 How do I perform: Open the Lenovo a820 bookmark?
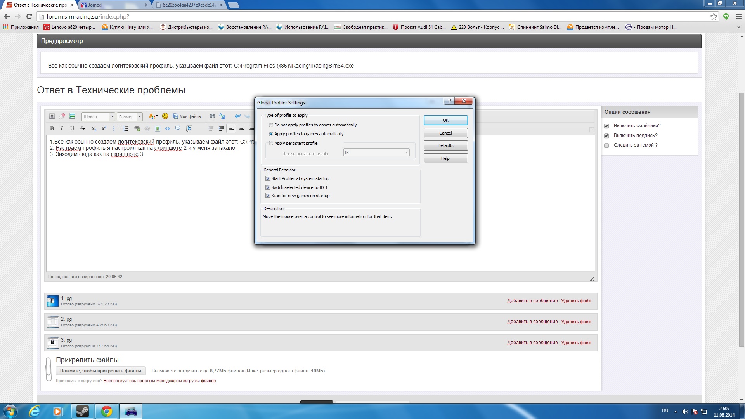pyautogui.click(x=69, y=27)
